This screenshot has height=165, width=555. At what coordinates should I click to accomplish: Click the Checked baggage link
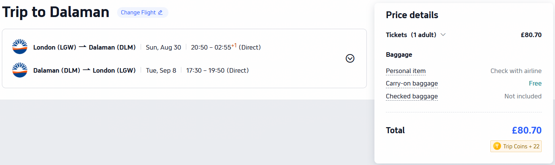412,96
